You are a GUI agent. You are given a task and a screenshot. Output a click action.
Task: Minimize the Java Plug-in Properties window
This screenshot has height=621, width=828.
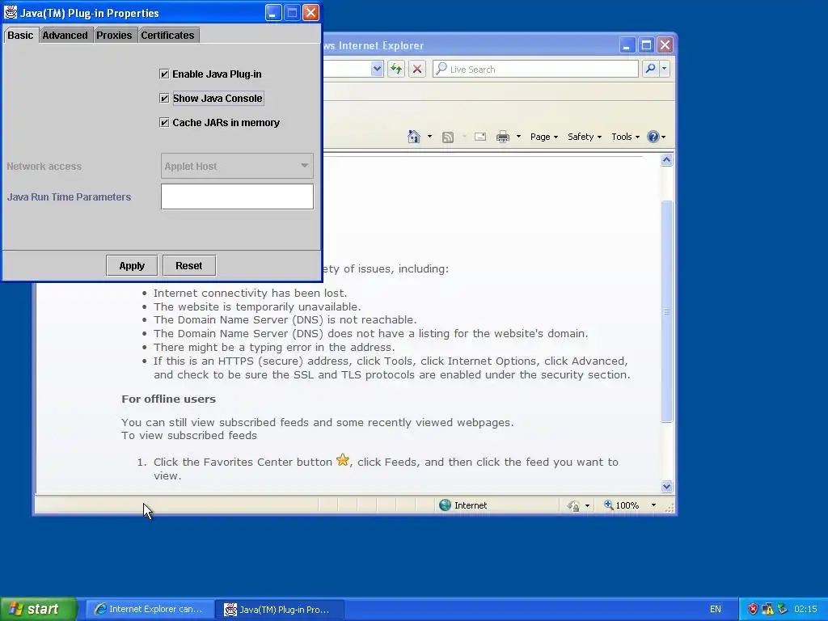(x=273, y=13)
